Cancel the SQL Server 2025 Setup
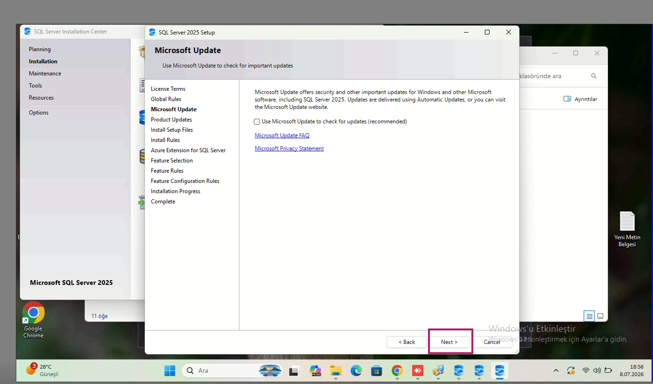Image resolution: width=653 pixels, height=384 pixels. [492, 342]
